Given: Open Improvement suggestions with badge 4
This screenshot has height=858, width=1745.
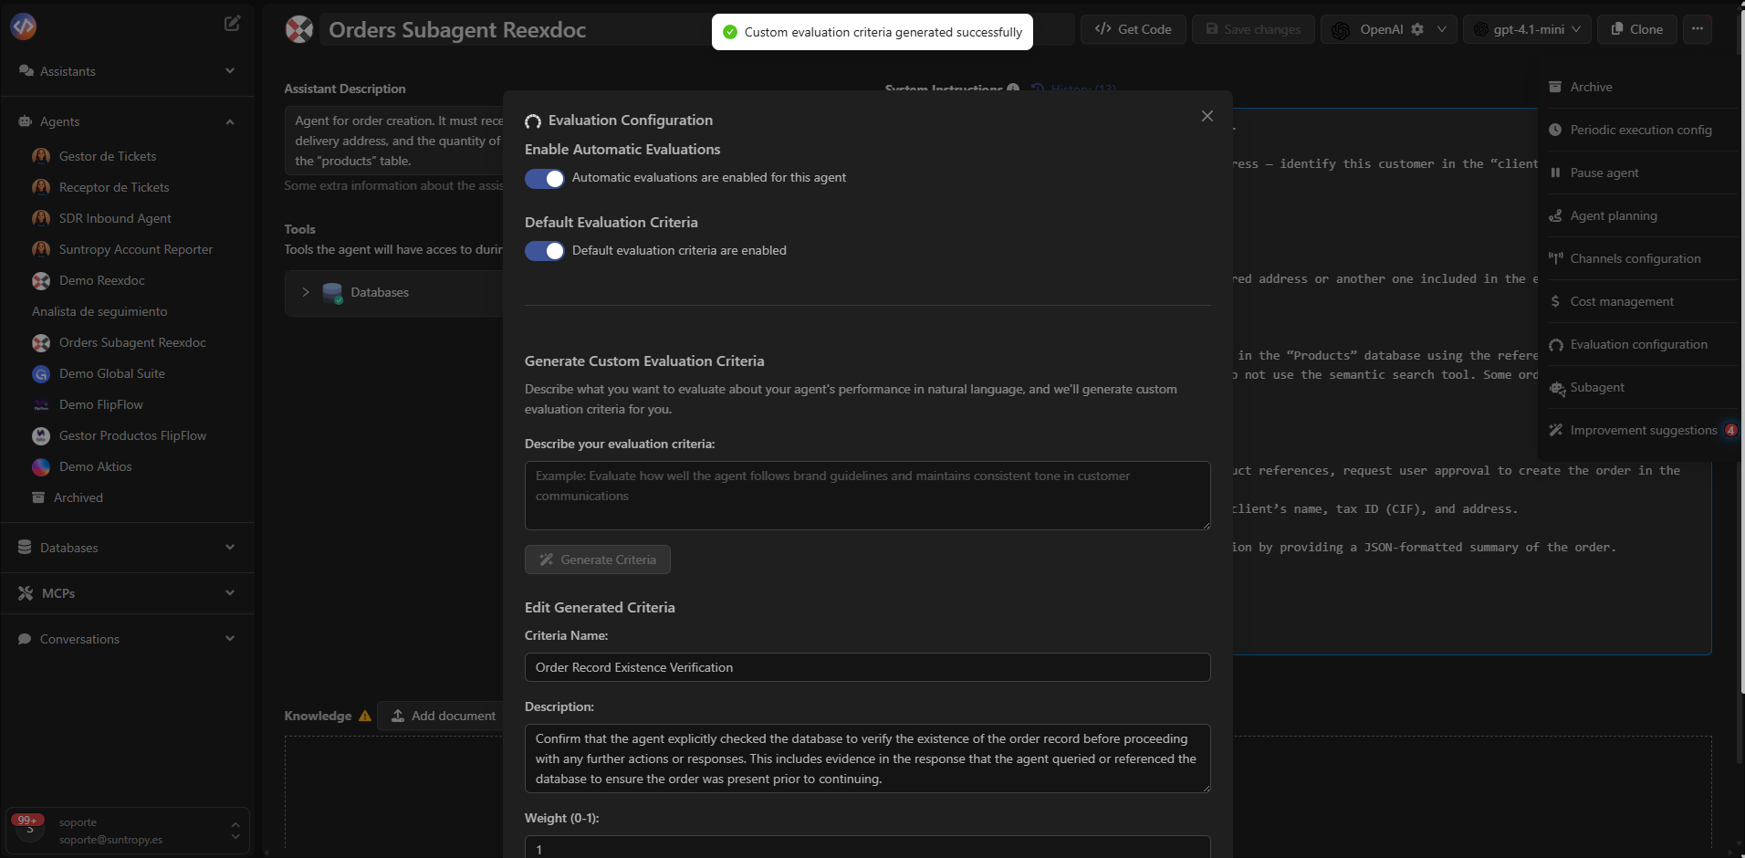Looking at the screenshot, I should (1643, 429).
